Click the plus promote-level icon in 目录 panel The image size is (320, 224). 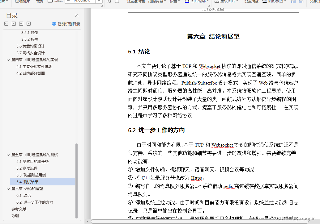click(x=21, y=24)
